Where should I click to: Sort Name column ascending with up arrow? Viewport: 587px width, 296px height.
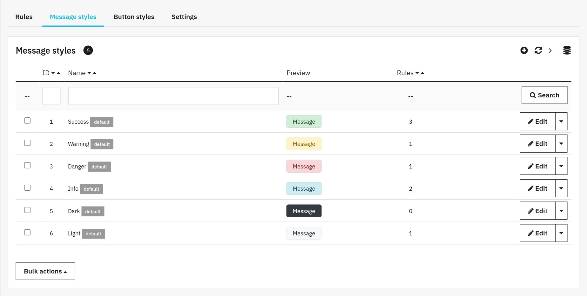pos(95,73)
